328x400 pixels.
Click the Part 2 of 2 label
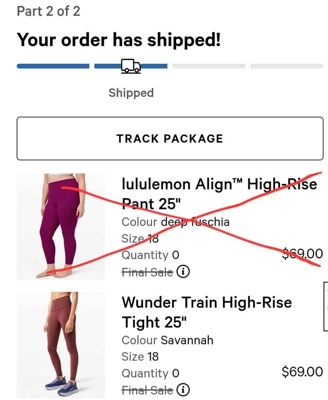tap(48, 11)
